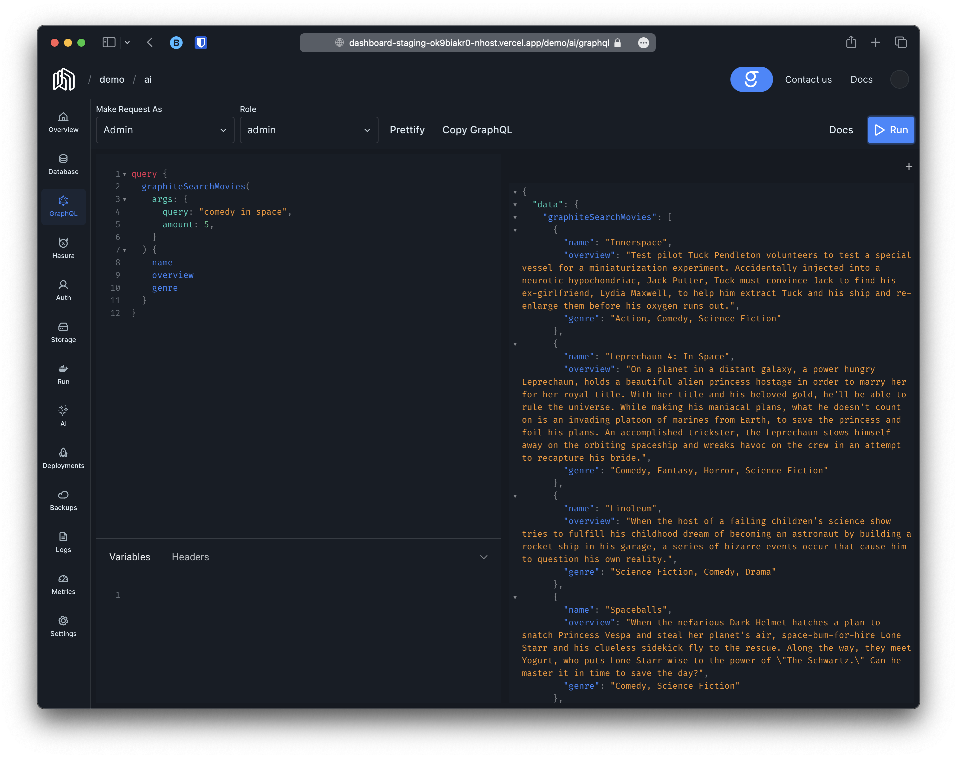Open the Deployments rocket icon
This screenshot has height=758, width=957.
63,458
